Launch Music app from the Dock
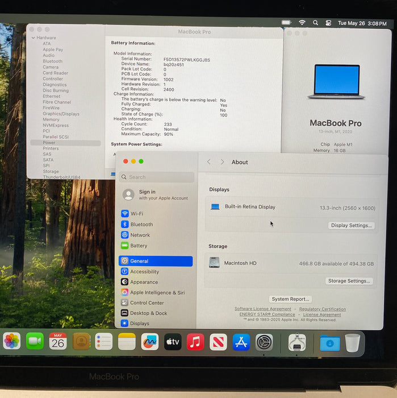 [x=195, y=342]
